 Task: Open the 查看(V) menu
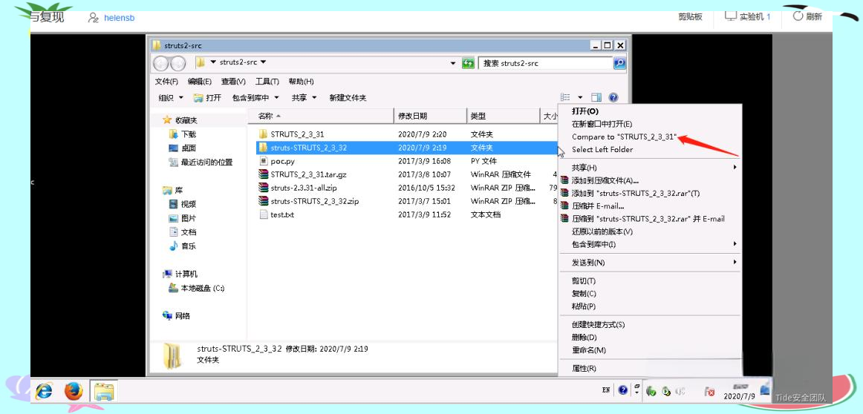(x=232, y=82)
